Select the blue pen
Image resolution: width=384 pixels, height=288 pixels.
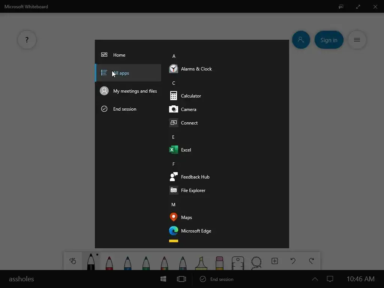click(x=127, y=263)
